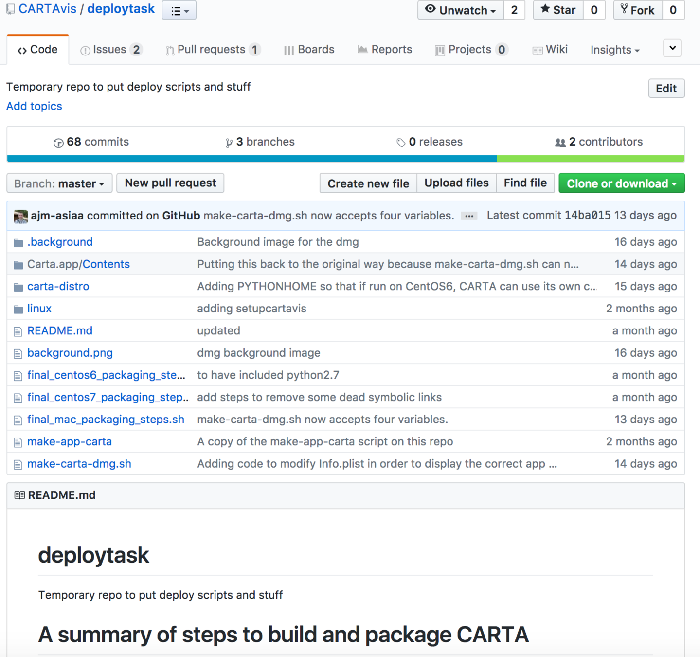The image size is (700, 657).
Task: Open the latest commit 14ba015
Action: pos(587,216)
